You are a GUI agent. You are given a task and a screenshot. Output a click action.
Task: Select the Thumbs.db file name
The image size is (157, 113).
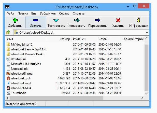pyautogui.click(x=19, y=93)
